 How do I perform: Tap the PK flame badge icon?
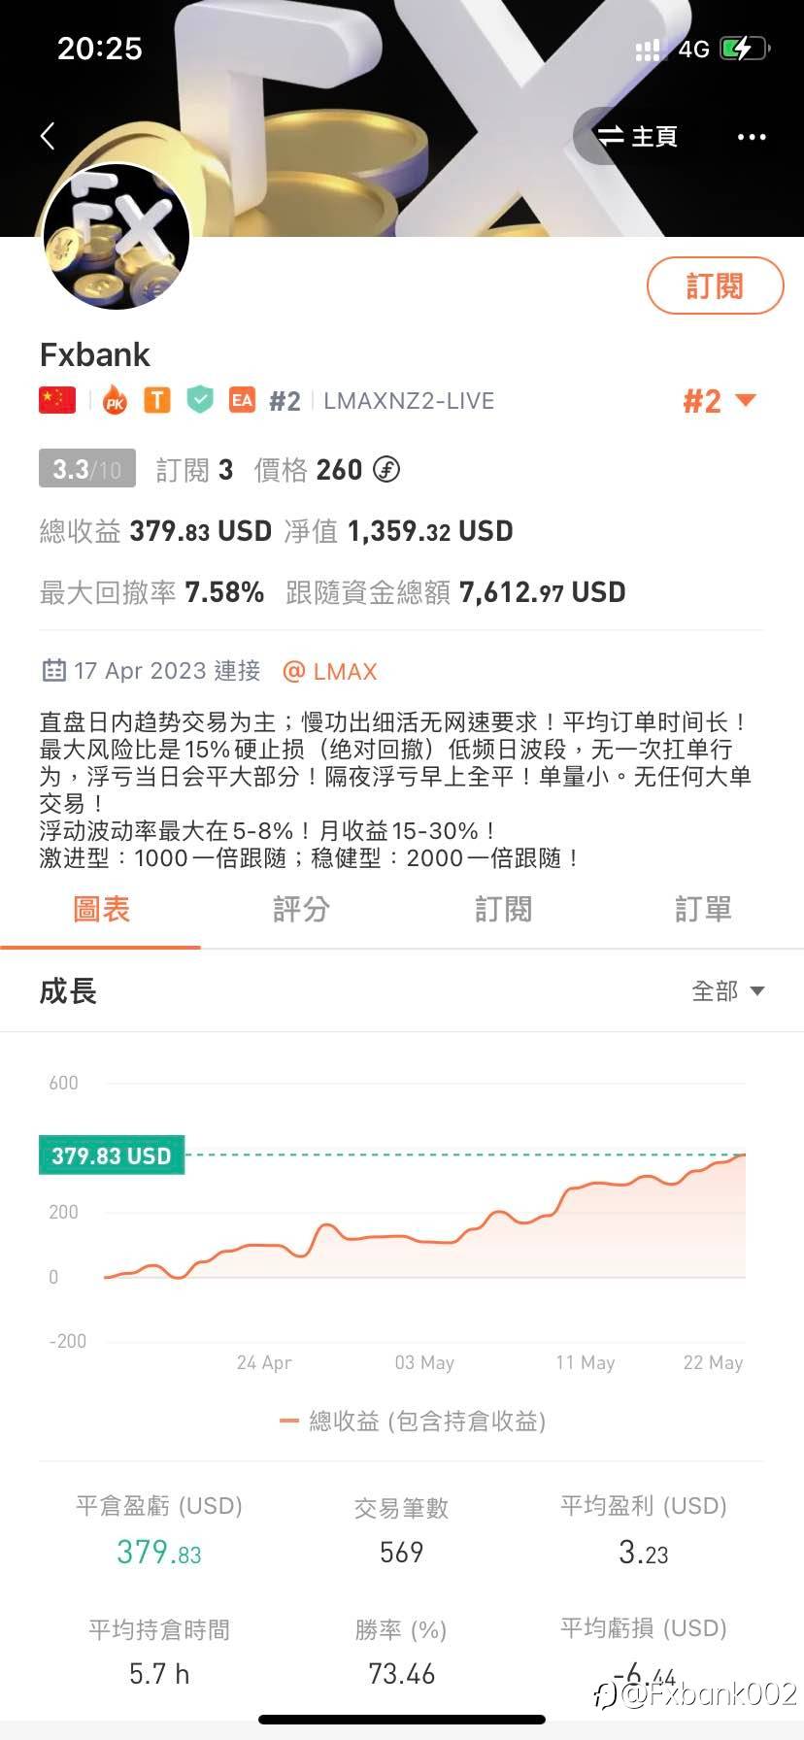[x=115, y=400]
